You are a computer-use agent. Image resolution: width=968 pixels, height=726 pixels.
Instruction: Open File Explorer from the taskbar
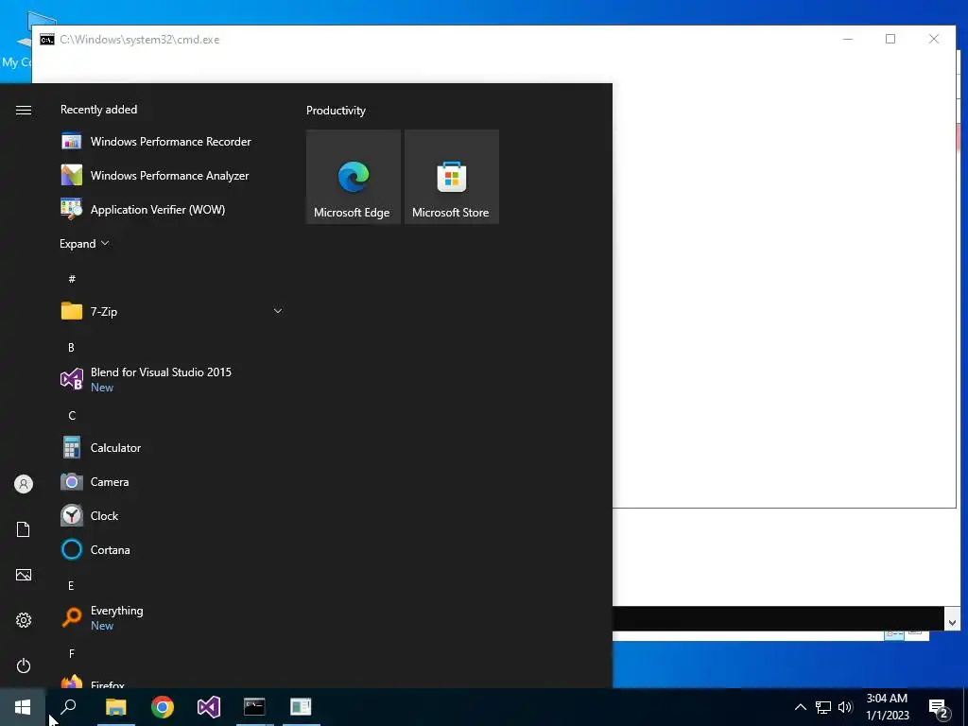pyautogui.click(x=115, y=707)
